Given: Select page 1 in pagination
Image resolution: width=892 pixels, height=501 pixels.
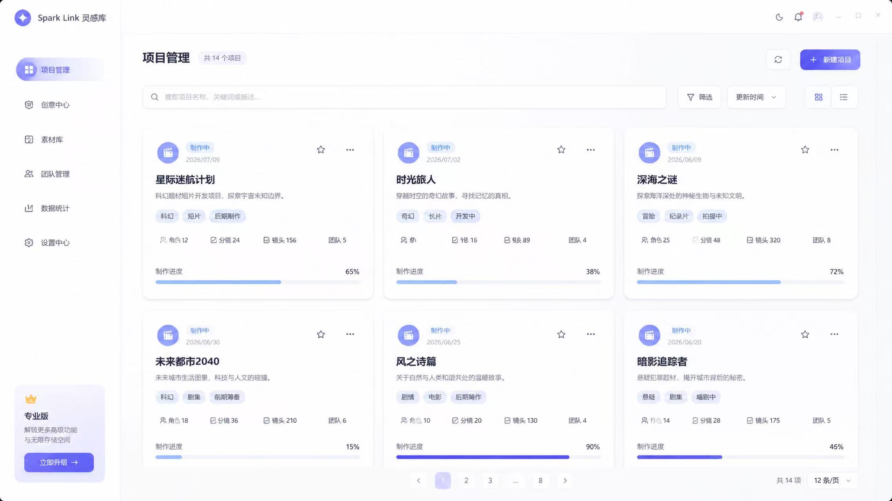Looking at the screenshot, I should [x=443, y=481].
